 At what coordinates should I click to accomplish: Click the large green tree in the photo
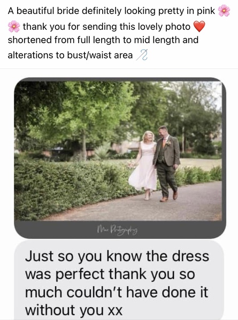[x=82, y=114]
